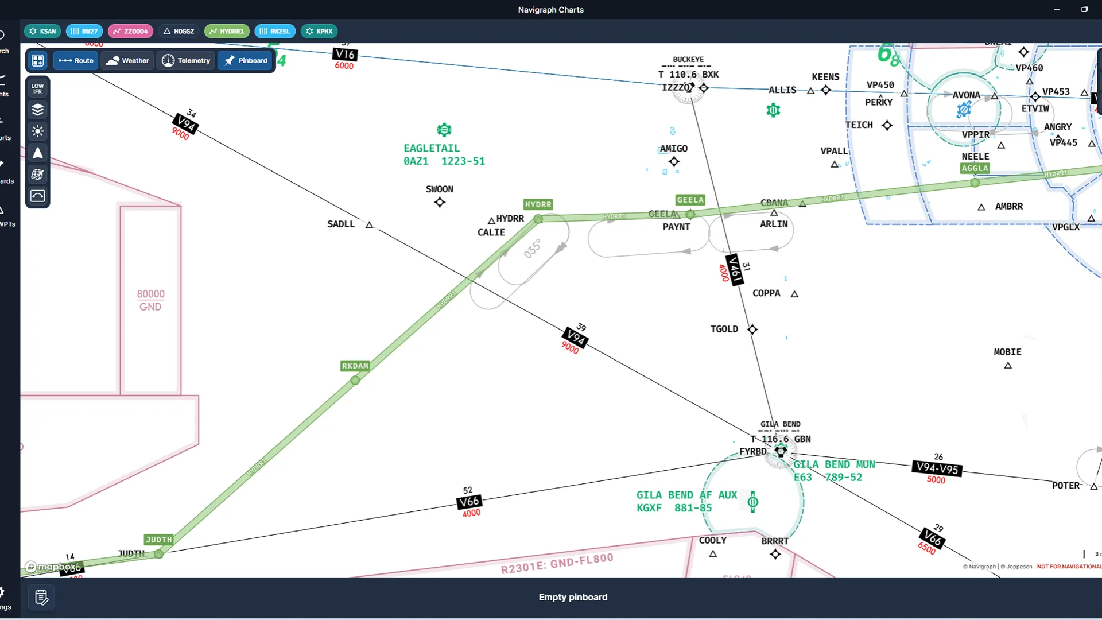Switch the LOW IFR chart type selector
1102x620 pixels.
click(38, 88)
